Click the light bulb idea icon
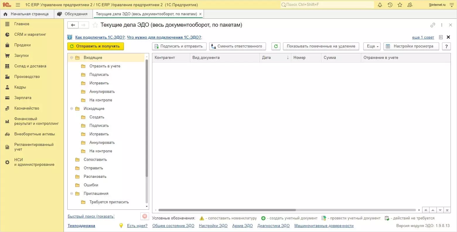 (121, 226)
